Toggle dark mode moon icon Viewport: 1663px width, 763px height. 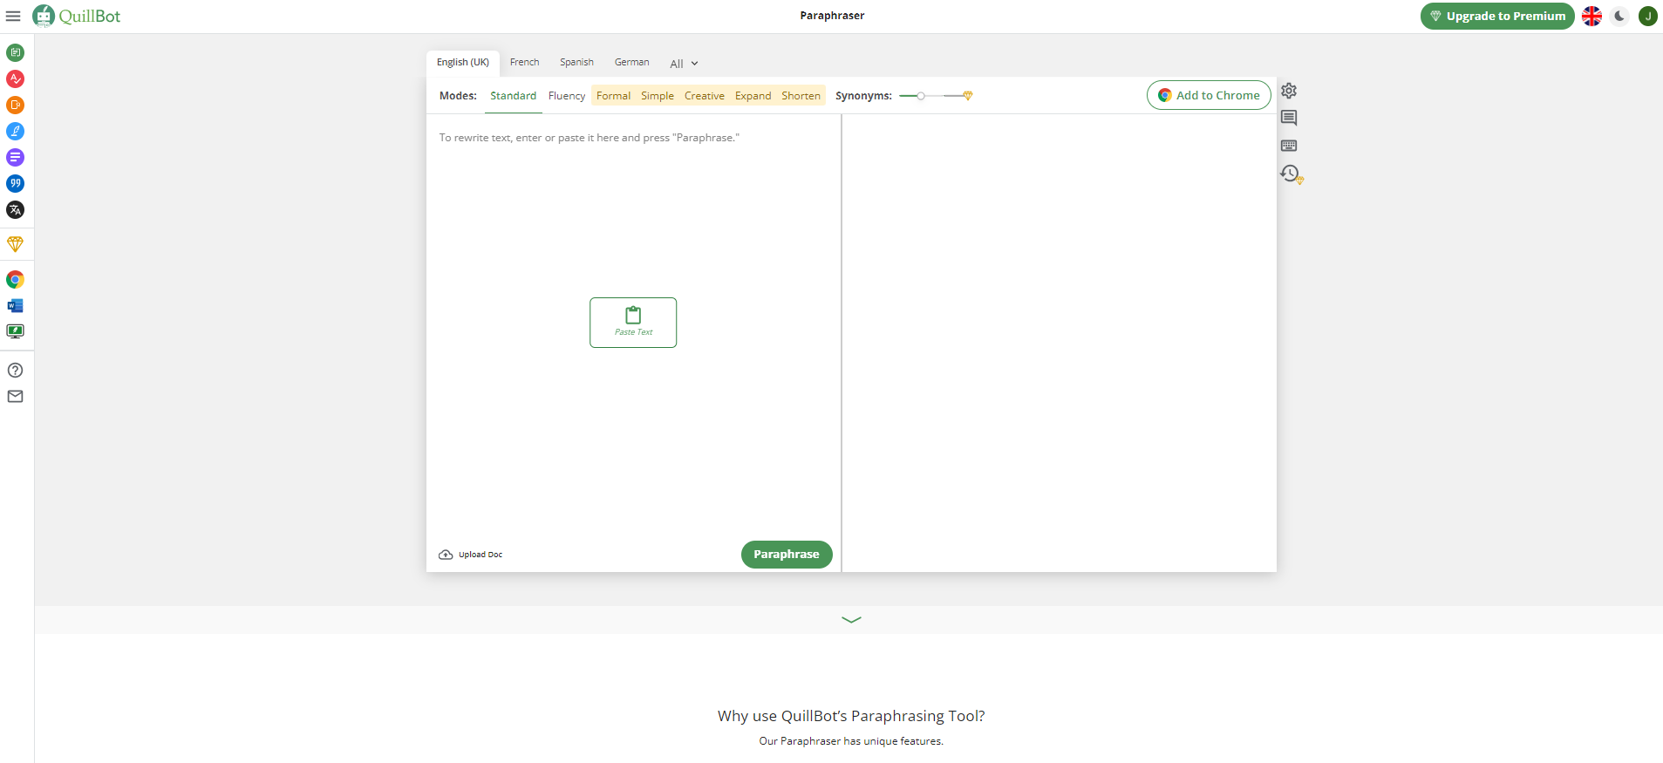(x=1619, y=17)
